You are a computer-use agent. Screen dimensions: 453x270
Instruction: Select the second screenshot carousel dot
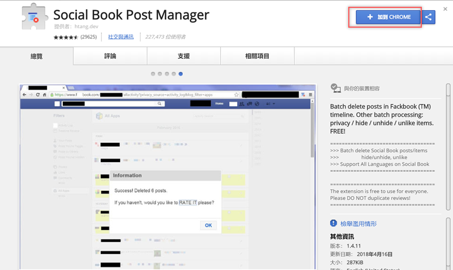[160, 74]
